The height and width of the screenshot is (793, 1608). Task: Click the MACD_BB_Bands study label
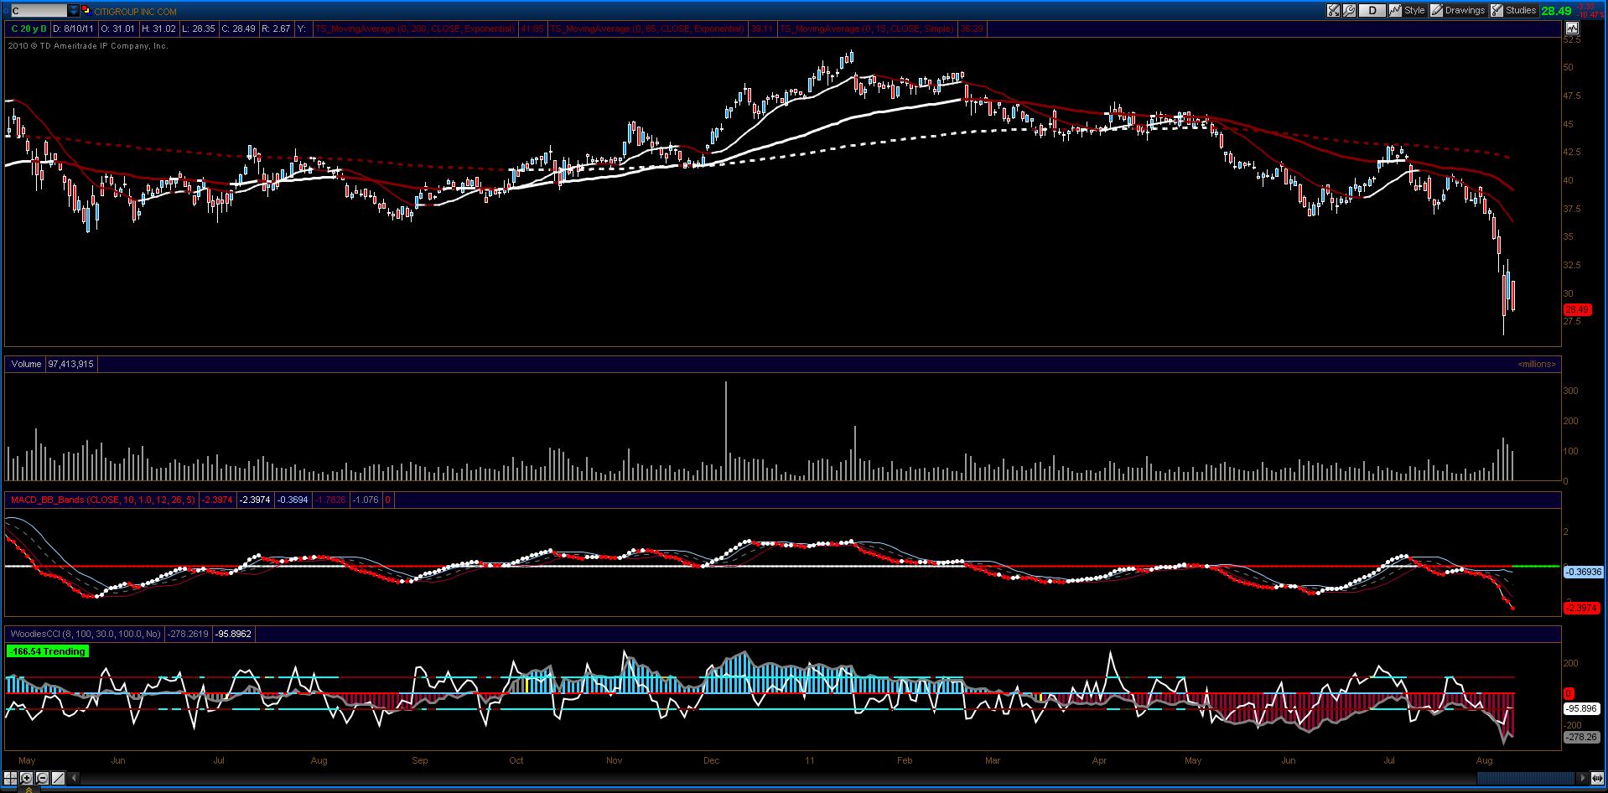tap(102, 500)
